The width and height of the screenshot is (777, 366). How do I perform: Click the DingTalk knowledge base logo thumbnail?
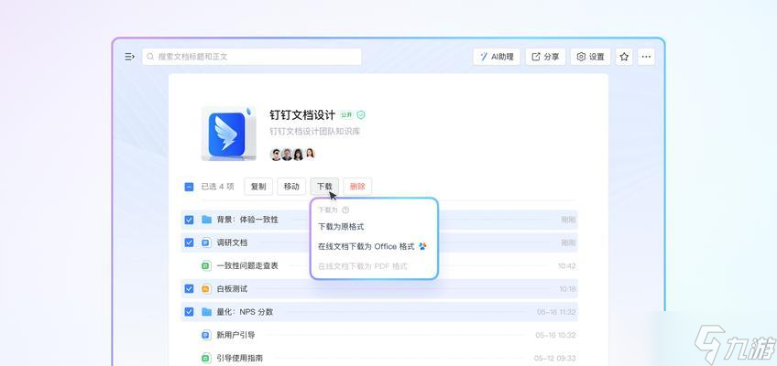[x=229, y=134]
